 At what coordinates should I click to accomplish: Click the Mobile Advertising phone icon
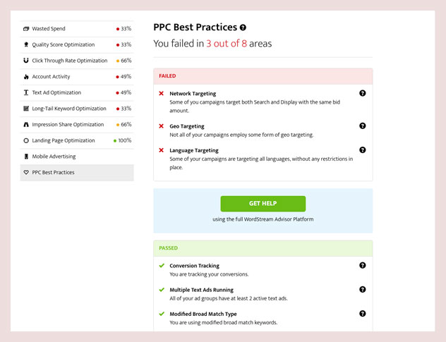coord(26,157)
